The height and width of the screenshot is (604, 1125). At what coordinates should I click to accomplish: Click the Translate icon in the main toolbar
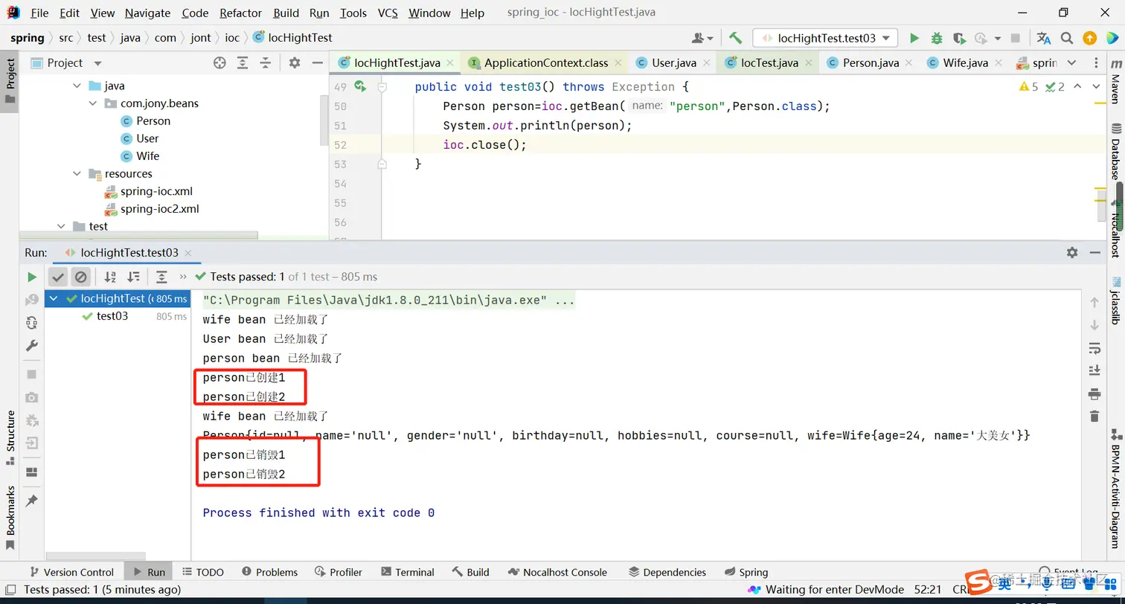pyautogui.click(x=1044, y=38)
